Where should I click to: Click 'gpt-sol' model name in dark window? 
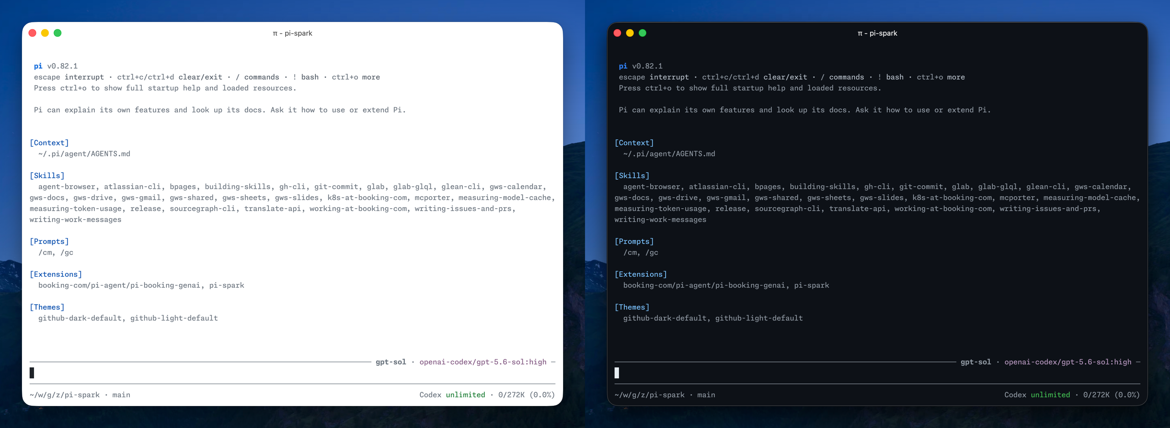[976, 362]
